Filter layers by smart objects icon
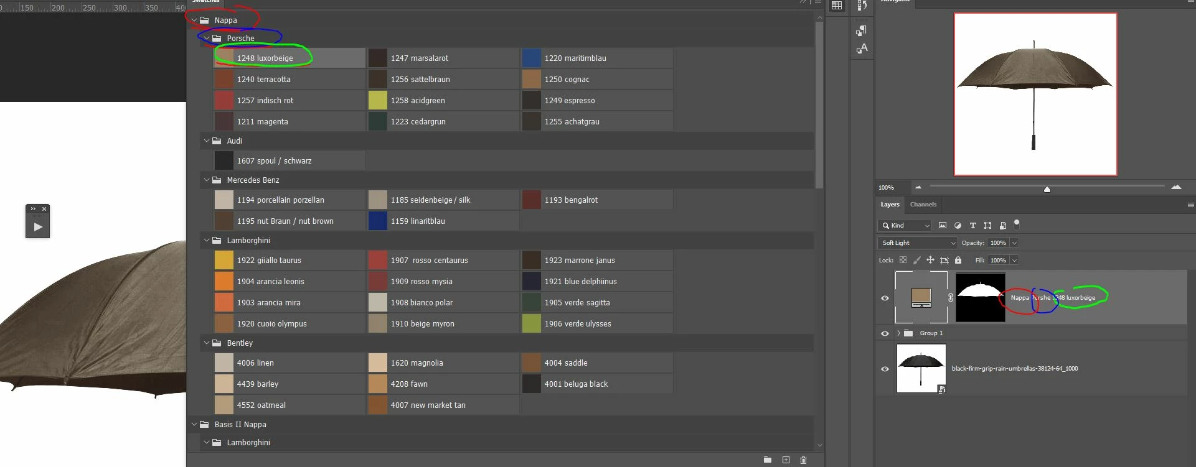The width and height of the screenshot is (1196, 467). pos(1002,225)
